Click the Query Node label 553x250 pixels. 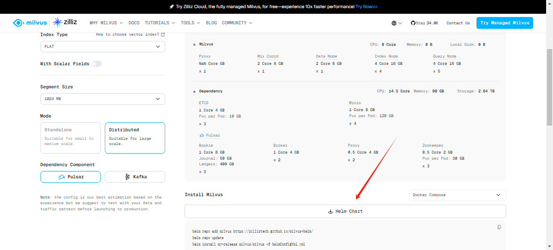(x=445, y=56)
